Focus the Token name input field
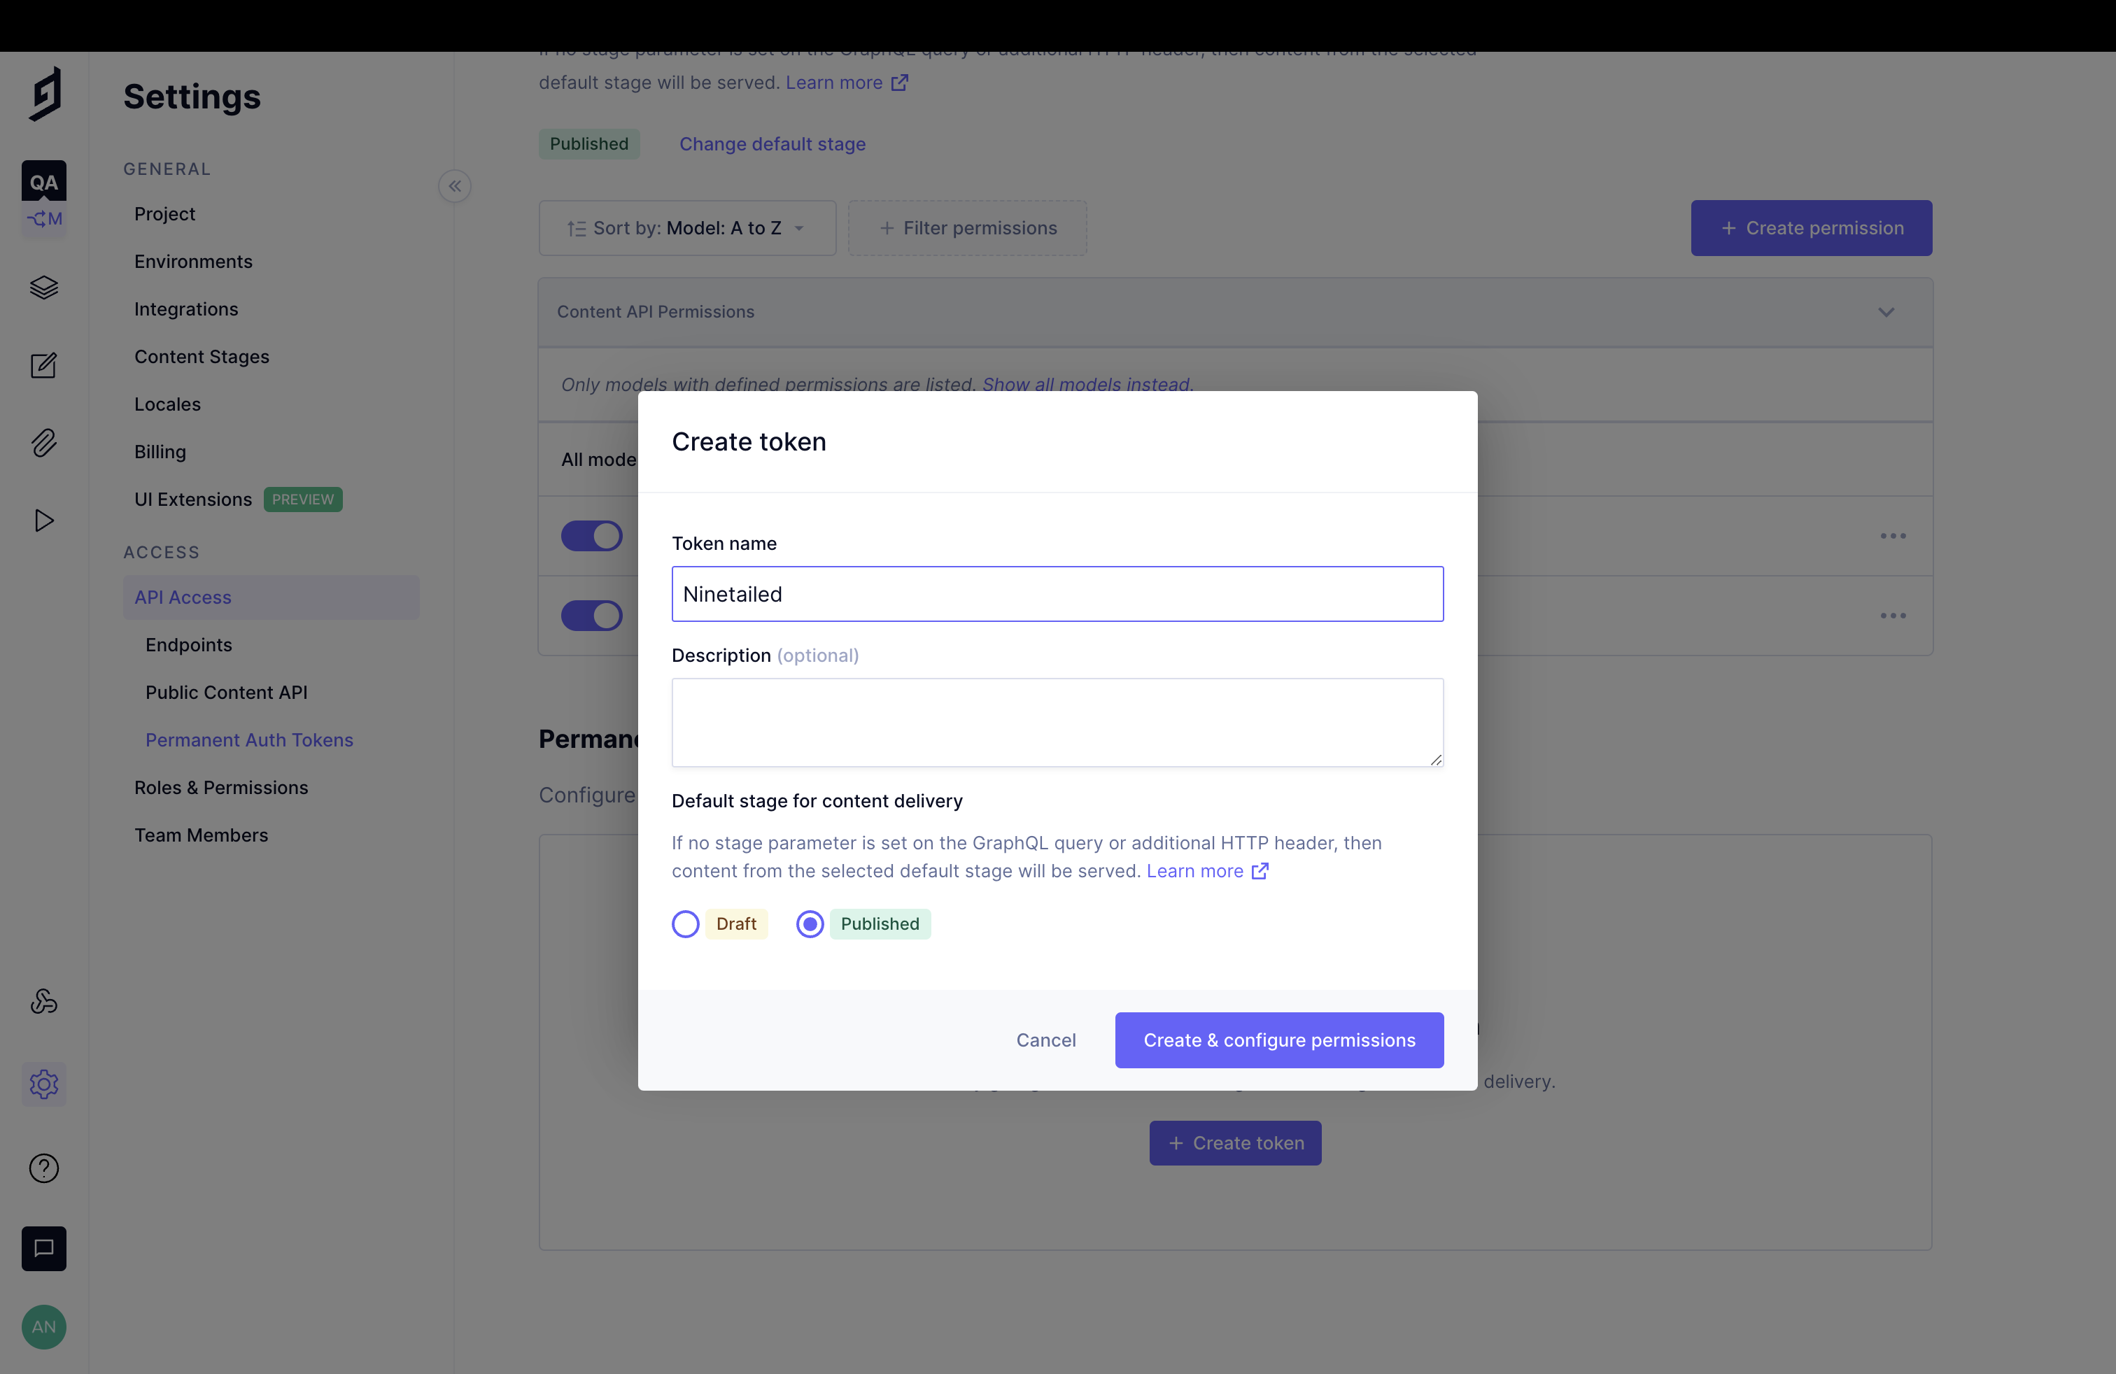 click(1057, 595)
